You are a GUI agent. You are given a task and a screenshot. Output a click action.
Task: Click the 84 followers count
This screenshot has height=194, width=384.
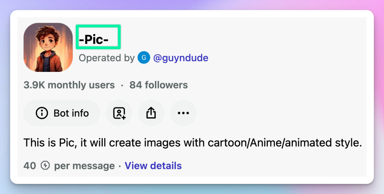coord(159,85)
